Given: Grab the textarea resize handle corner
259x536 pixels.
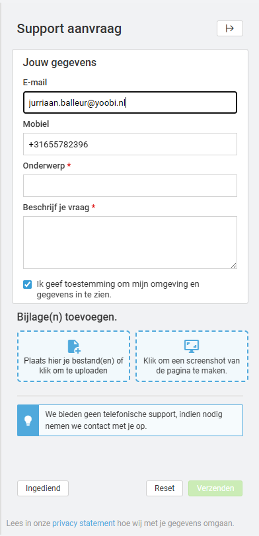Looking at the screenshot, I should [233, 265].
